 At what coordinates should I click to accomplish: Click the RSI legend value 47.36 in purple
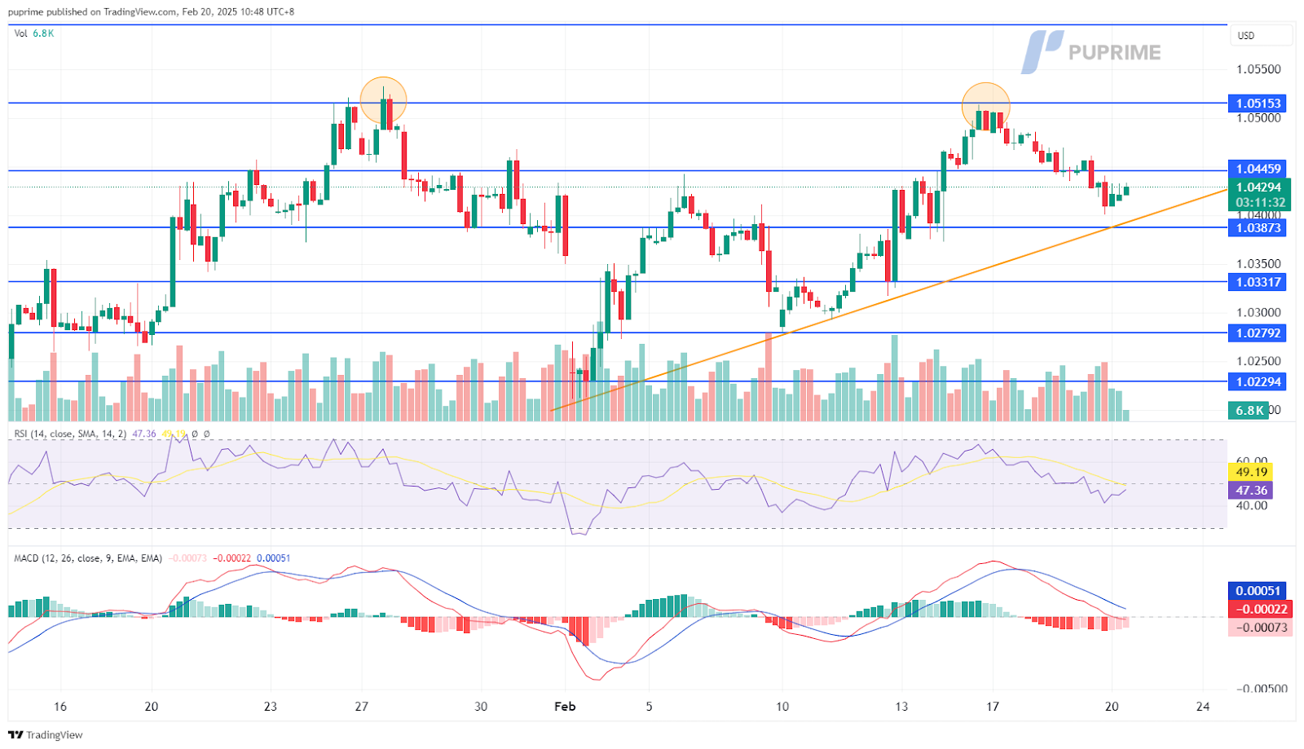tap(143, 434)
